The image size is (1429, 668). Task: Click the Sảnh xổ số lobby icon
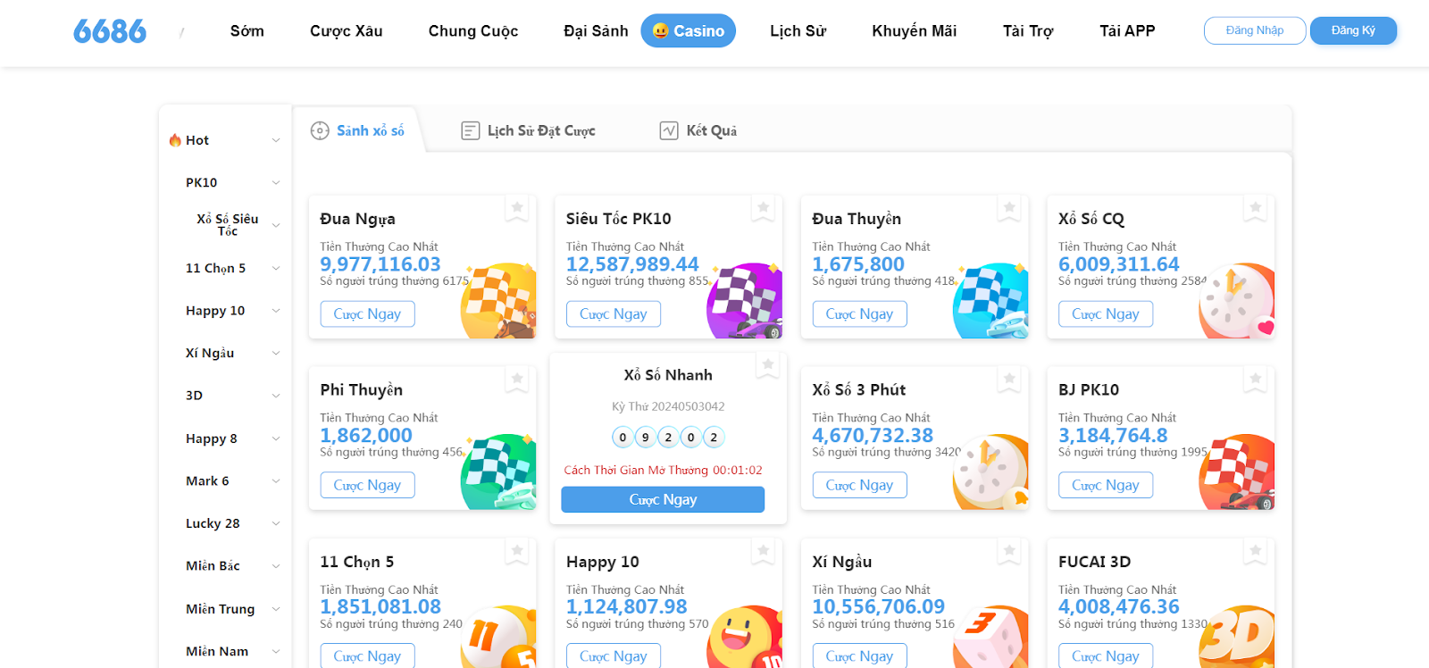point(320,131)
